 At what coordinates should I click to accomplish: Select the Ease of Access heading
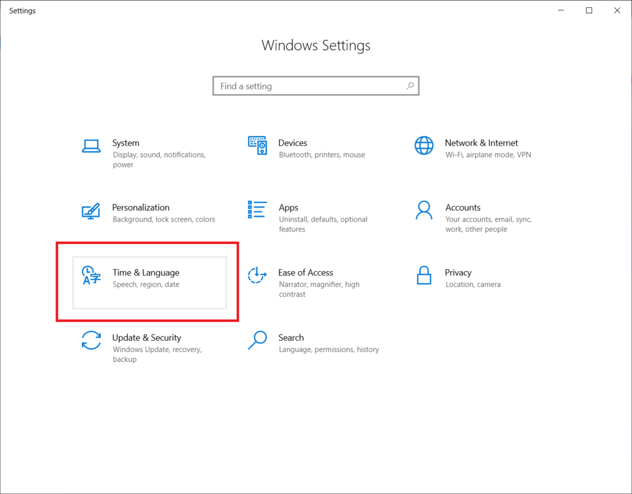[x=306, y=272]
